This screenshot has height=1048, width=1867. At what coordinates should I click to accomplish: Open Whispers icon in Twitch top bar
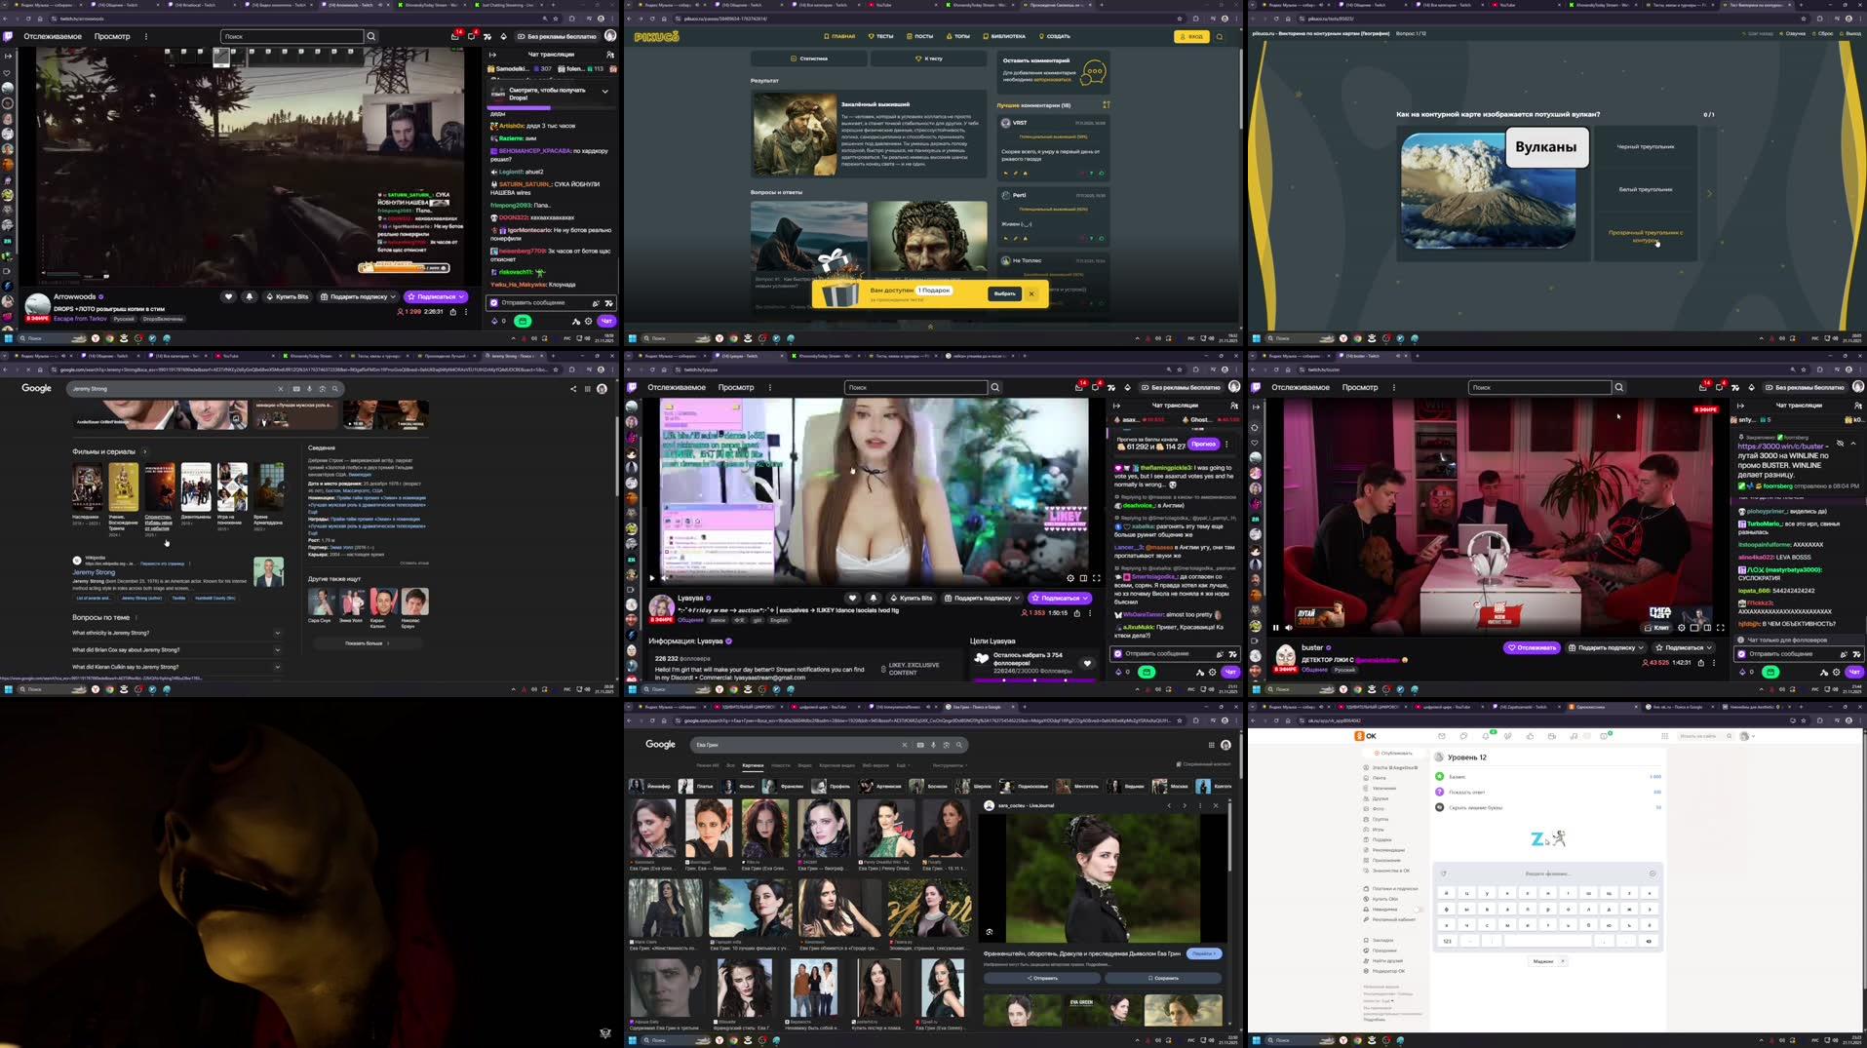[x=1096, y=387]
